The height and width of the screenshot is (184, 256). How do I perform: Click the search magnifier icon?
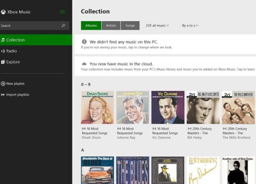click(x=64, y=25)
